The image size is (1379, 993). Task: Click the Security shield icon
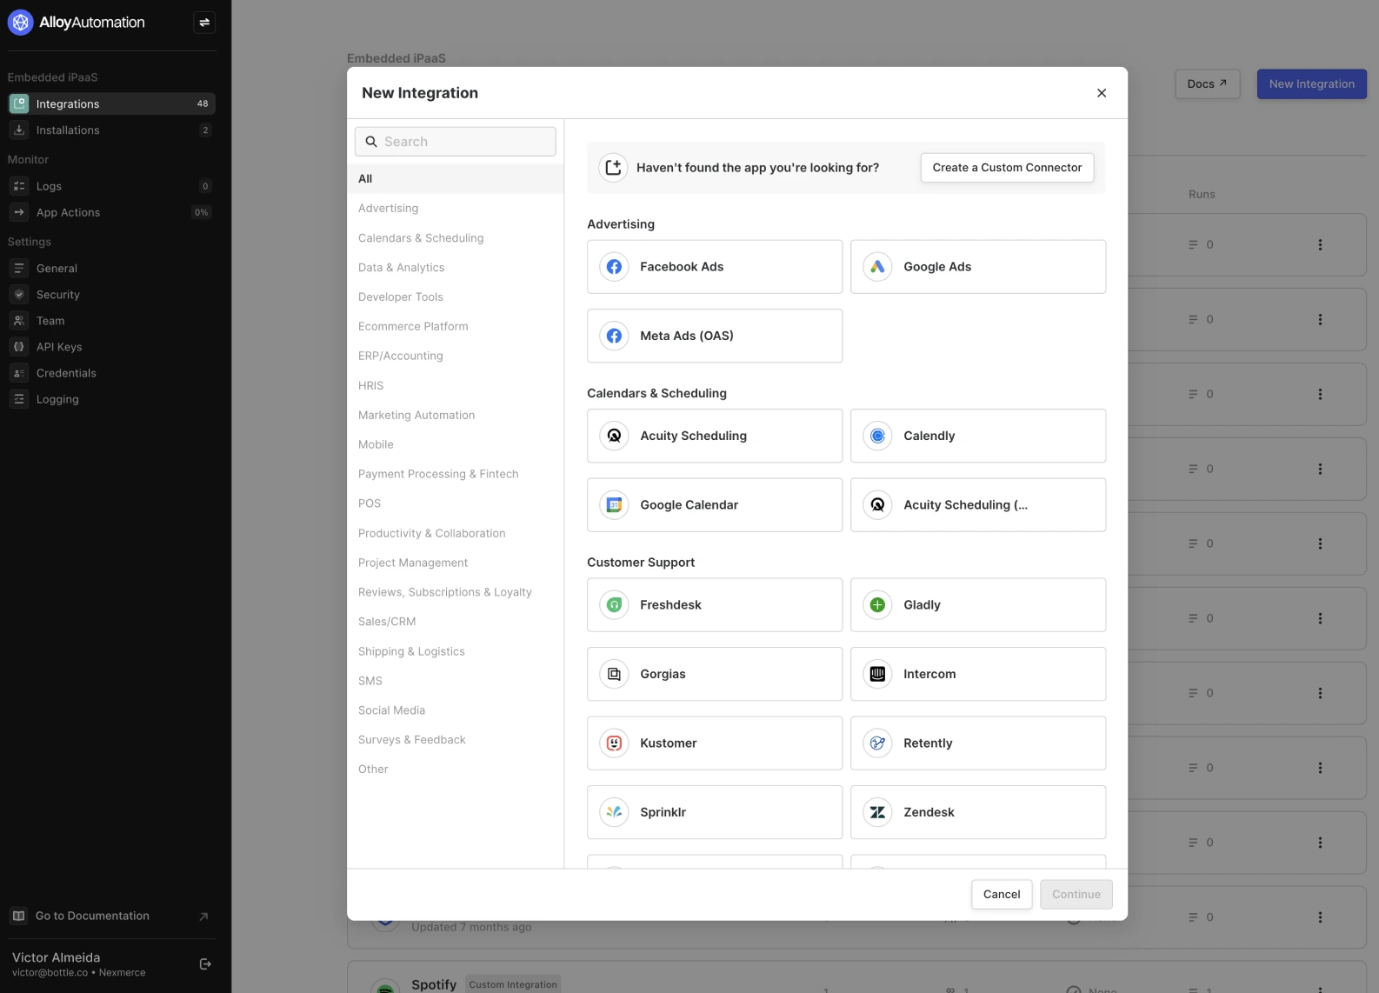[x=19, y=295]
